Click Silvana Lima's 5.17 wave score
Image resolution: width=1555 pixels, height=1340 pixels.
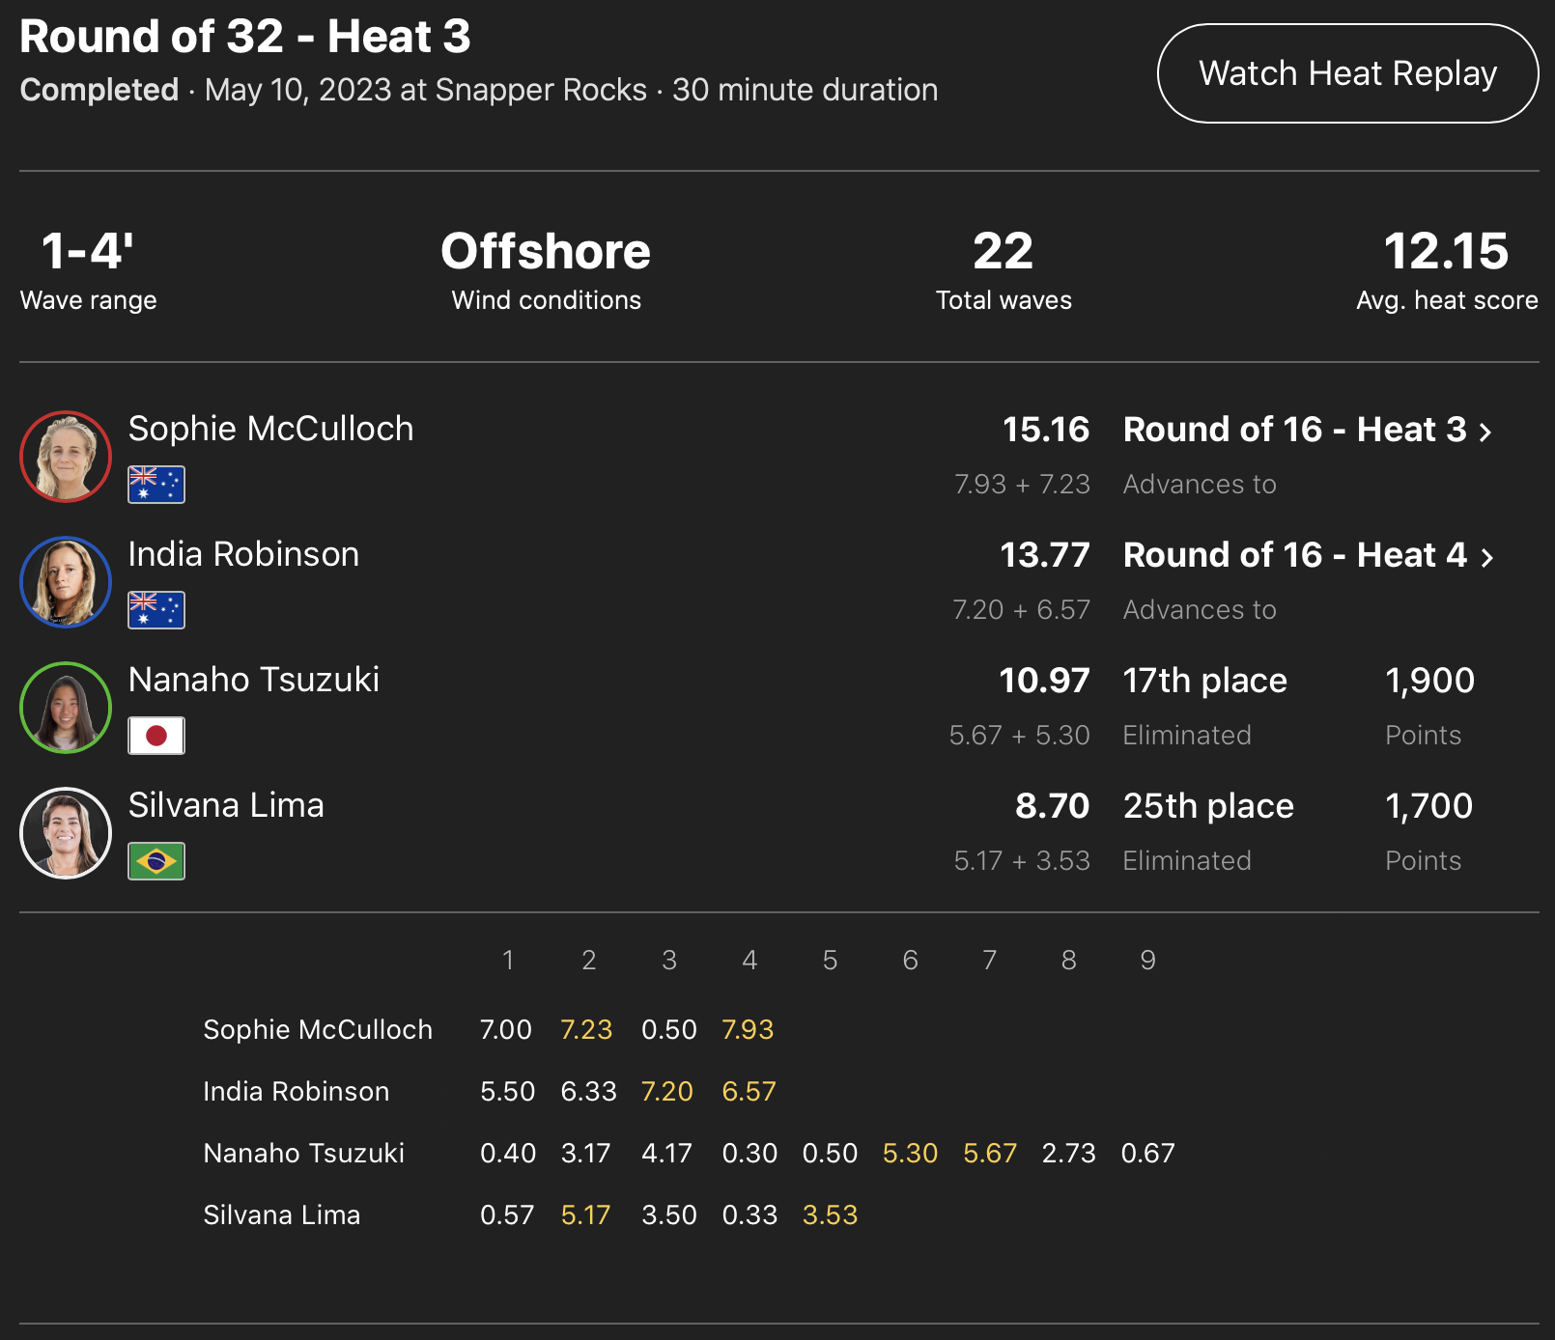click(x=586, y=1214)
